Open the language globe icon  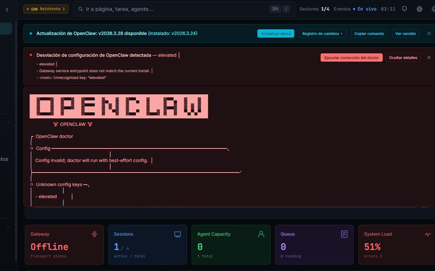click(x=420, y=9)
